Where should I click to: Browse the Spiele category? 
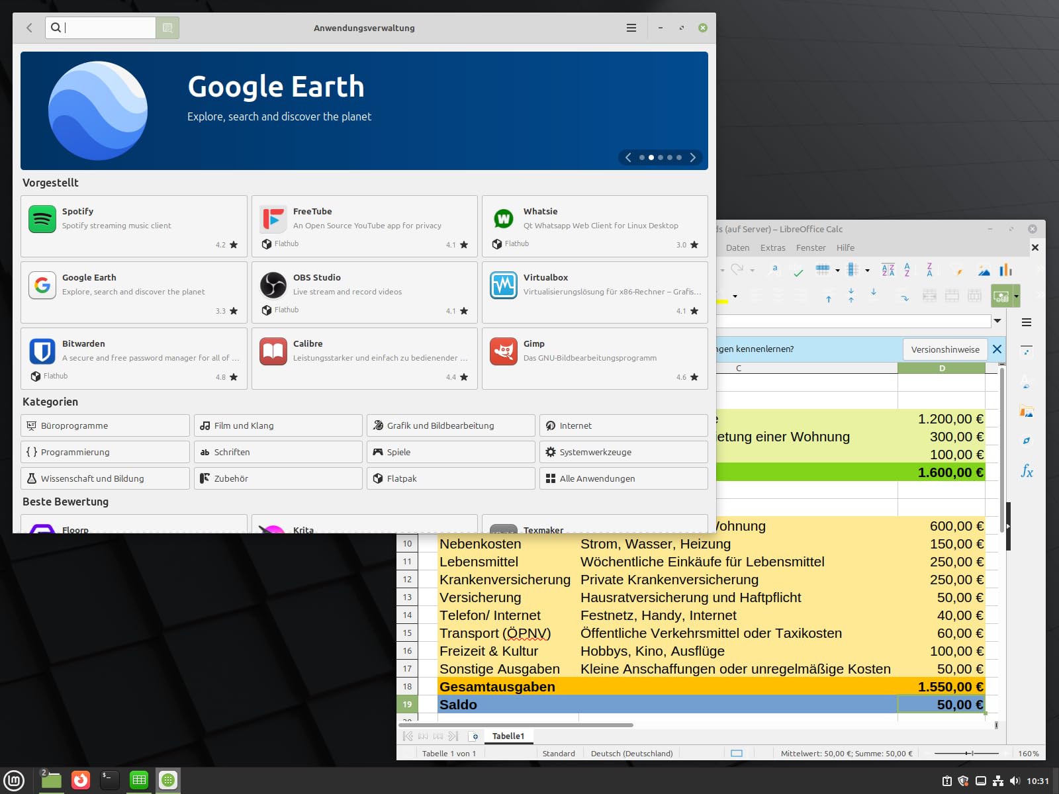(451, 452)
